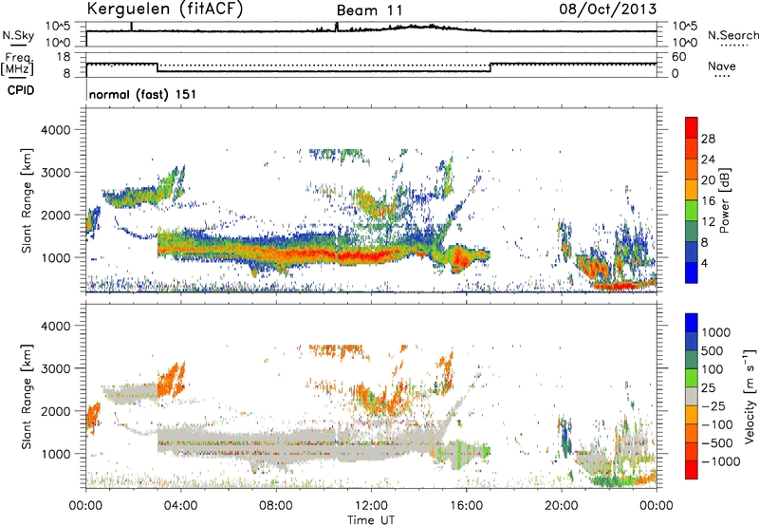This screenshot has width=759, height=526.
Task: Click the date '08/Oct/2013'
Action: coord(608,9)
